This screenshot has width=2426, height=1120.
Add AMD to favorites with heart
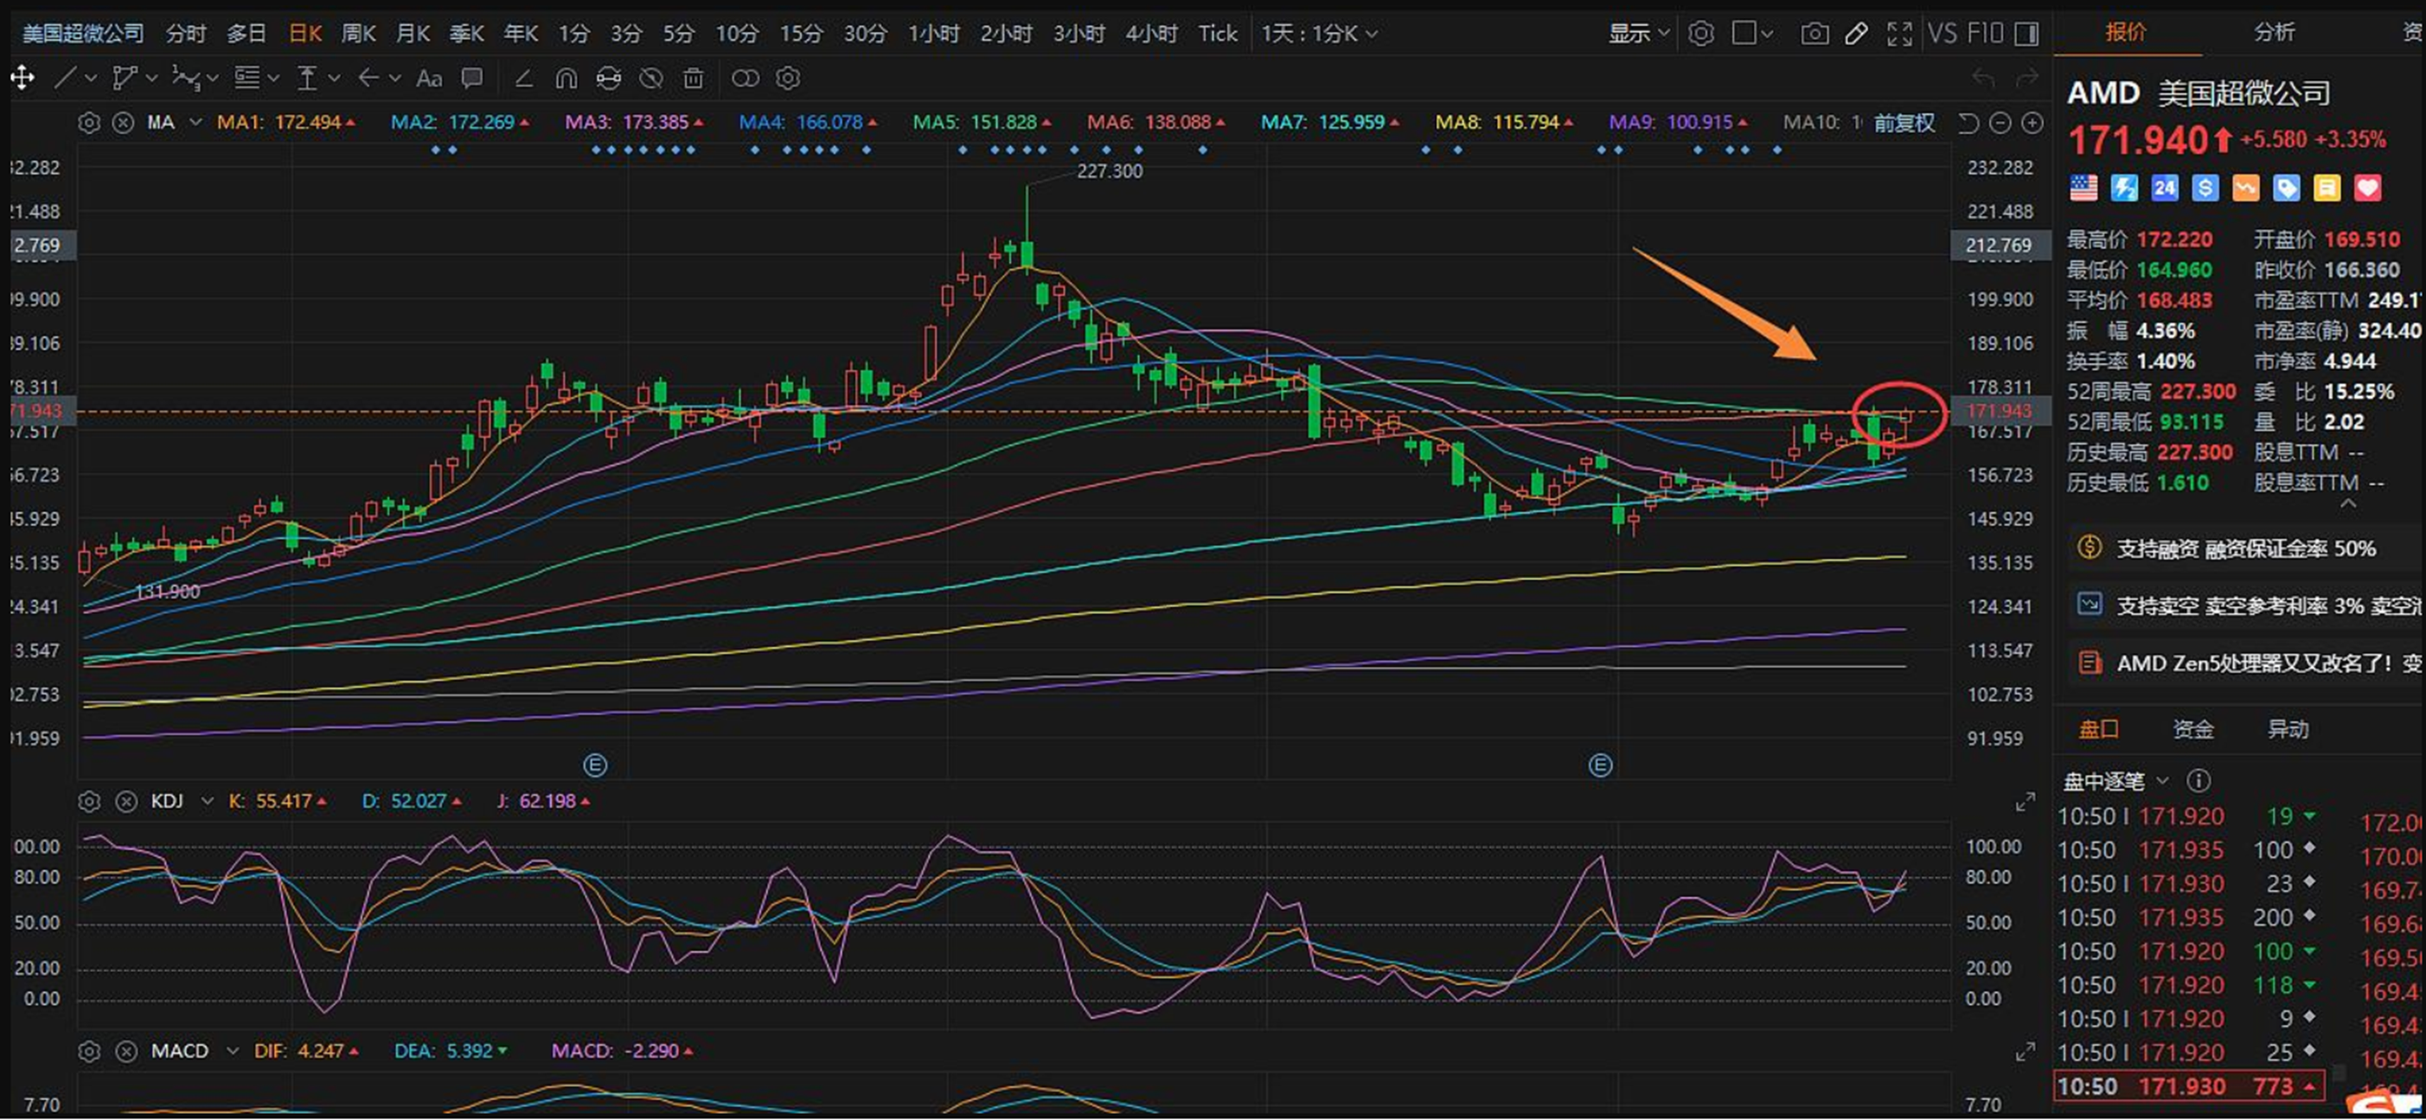(2367, 189)
